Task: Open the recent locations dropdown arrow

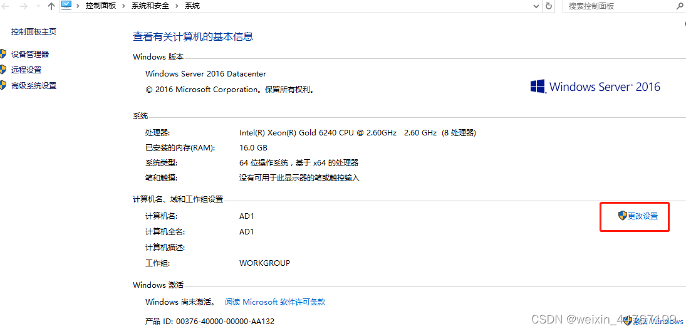Action: [x=38, y=6]
